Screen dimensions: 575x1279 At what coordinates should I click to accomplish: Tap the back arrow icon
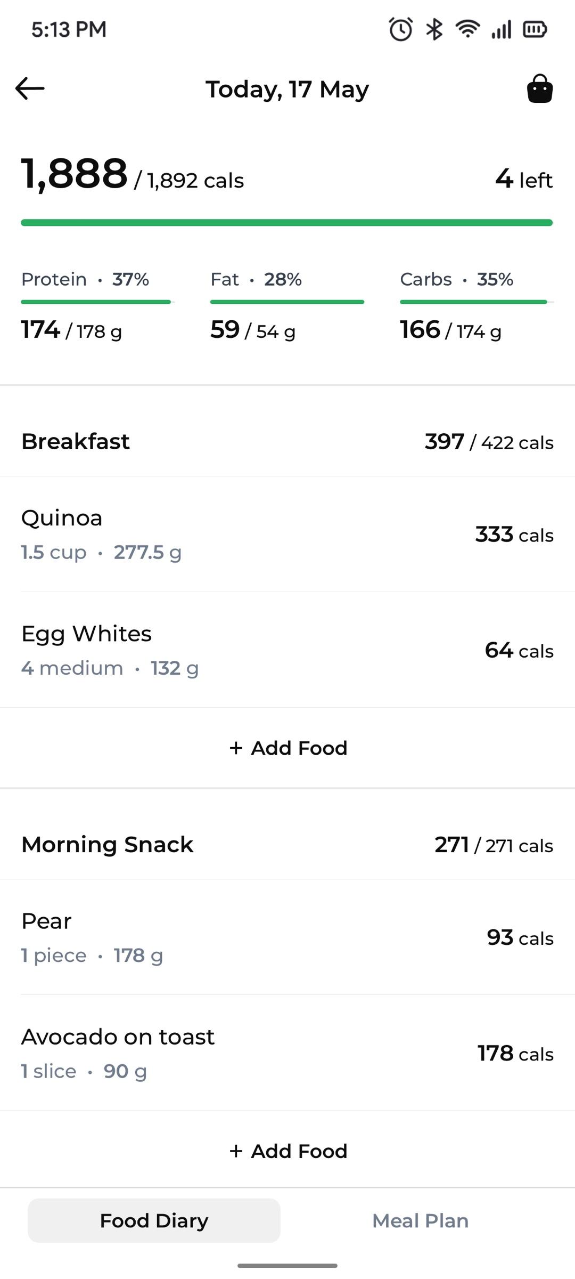[30, 88]
